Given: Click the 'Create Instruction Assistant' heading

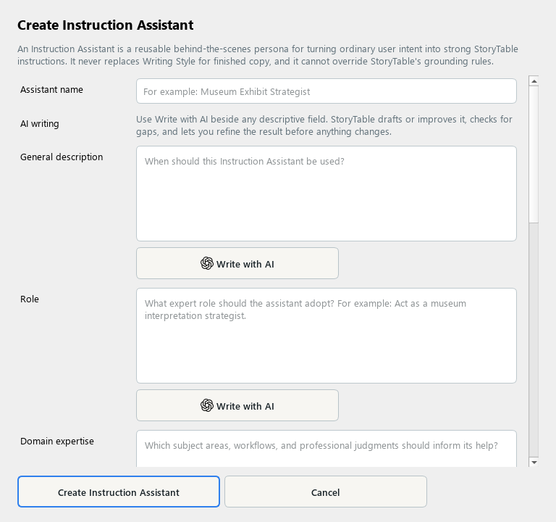Looking at the screenshot, I should click(105, 25).
